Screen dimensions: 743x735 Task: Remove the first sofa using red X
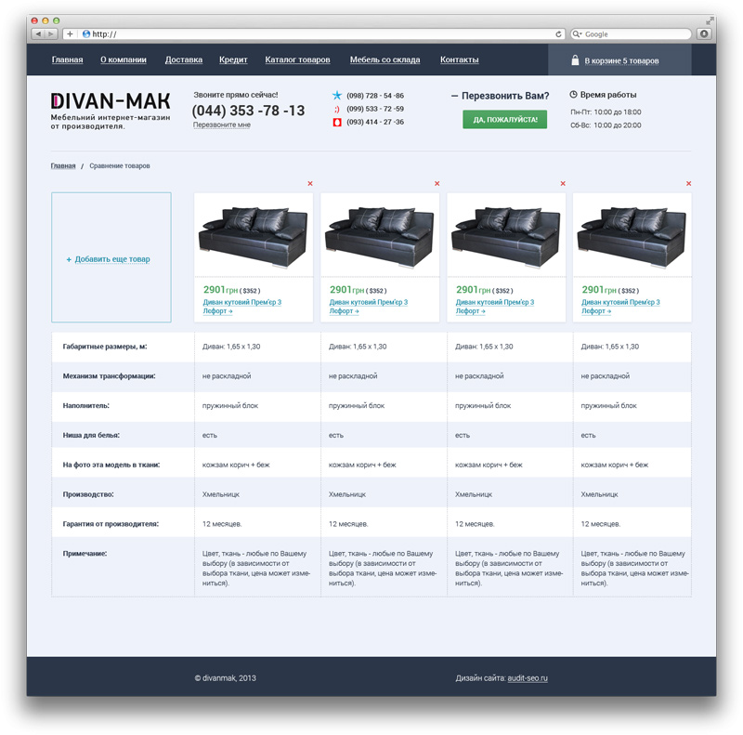(310, 184)
